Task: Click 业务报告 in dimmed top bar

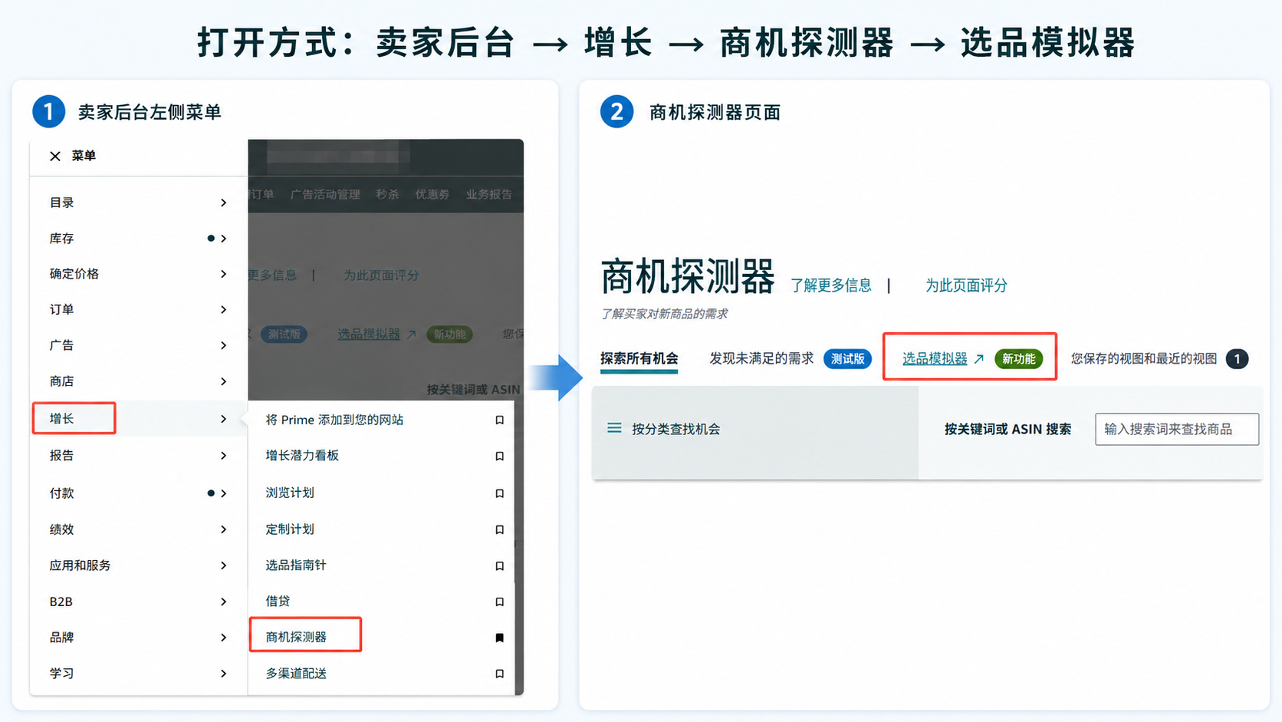Action: (x=489, y=194)
